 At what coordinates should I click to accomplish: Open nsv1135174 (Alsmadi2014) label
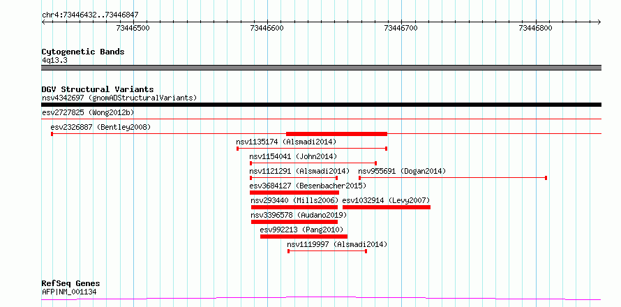coord(286,142)
